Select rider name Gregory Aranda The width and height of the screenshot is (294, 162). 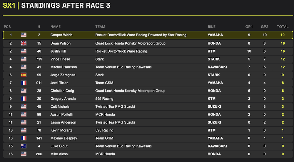[63, 98]
